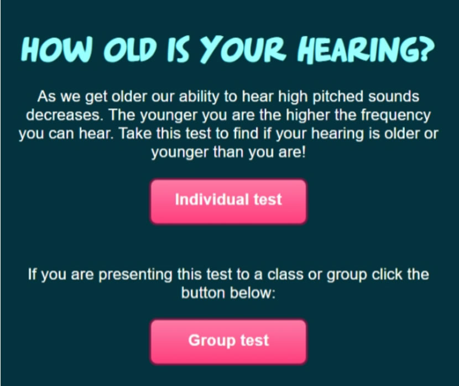Select the intro paragraph about high pitched sounds
This screenshot has height=386, width=459.
(228, 124)
